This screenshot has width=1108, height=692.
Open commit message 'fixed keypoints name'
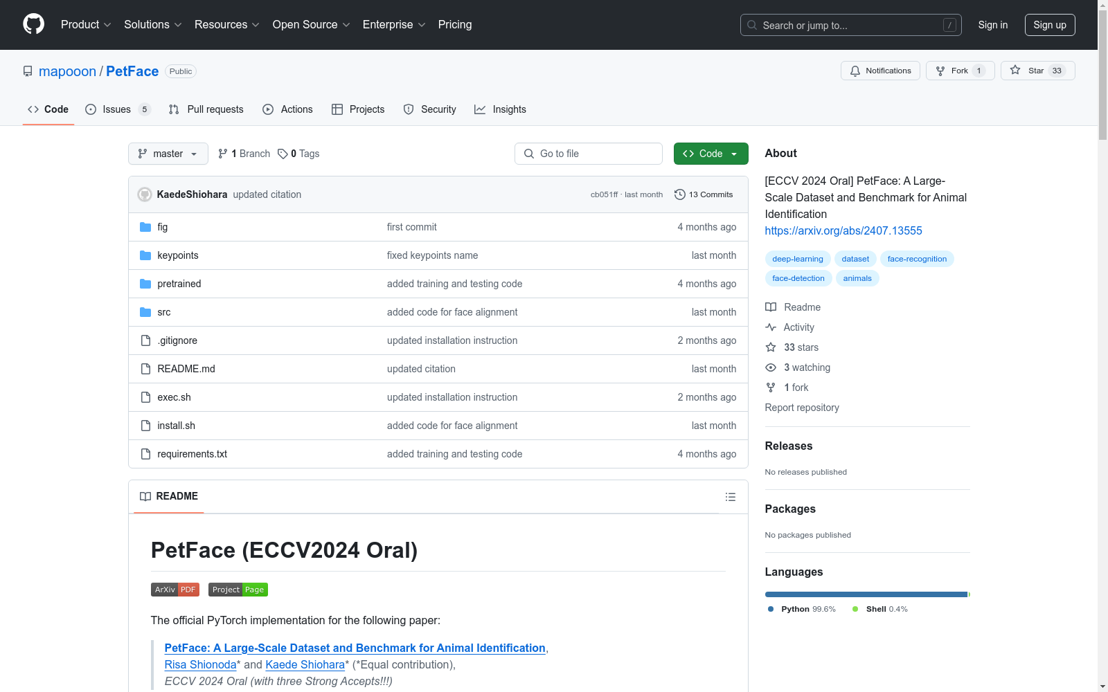pyautogui.click(x=432, y=255)
